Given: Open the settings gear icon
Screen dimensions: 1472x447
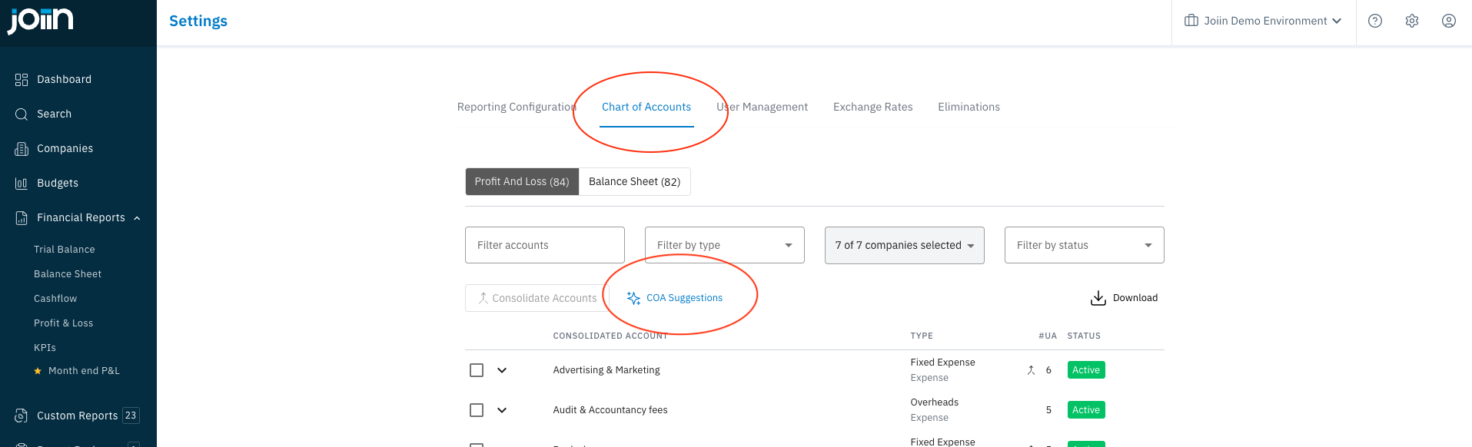Looking at the screenshot, I should [1412, 21].
